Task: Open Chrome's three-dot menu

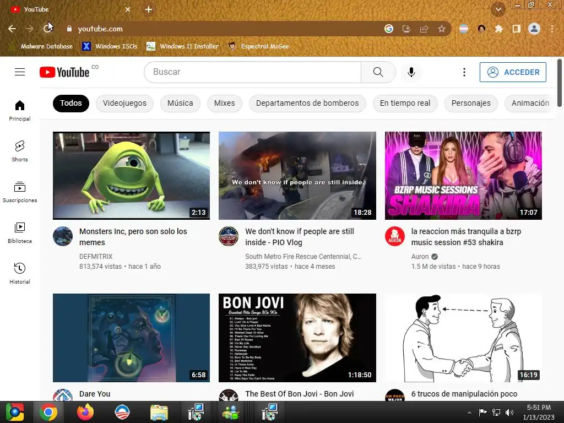Action: tap(552, 29)
